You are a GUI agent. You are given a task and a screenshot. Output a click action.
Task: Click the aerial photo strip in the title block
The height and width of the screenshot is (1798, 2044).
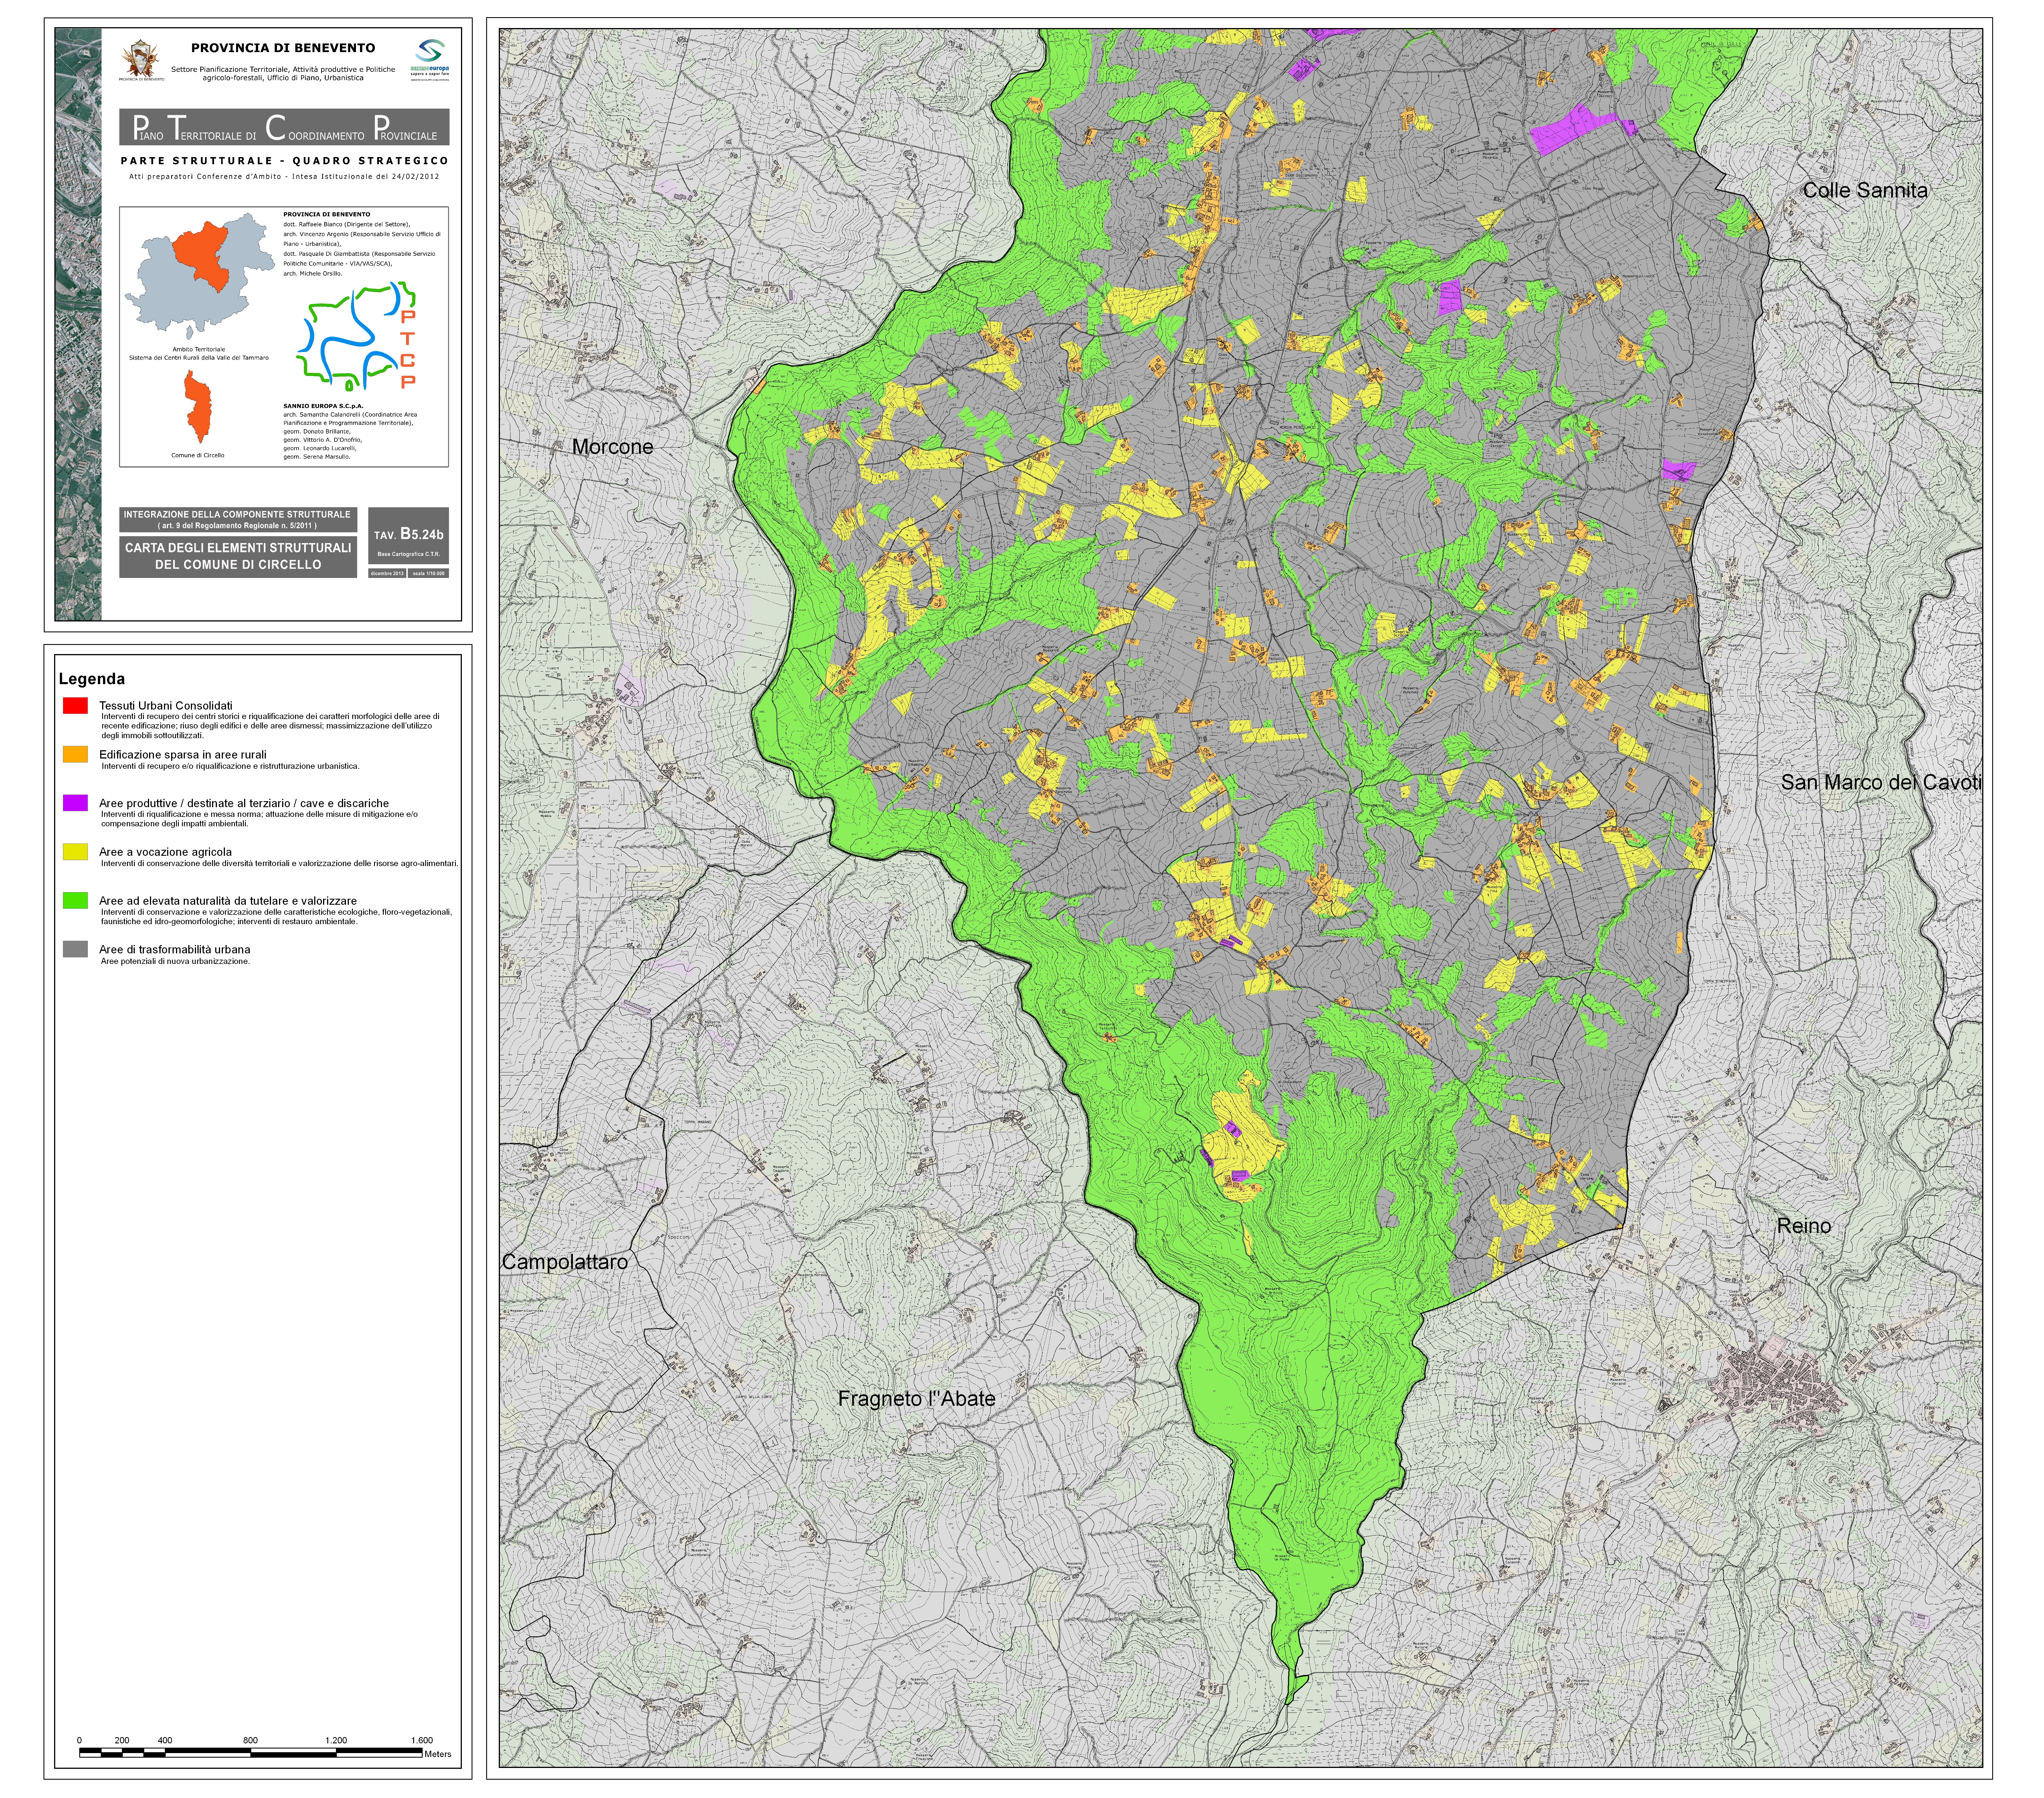(78, 324)
